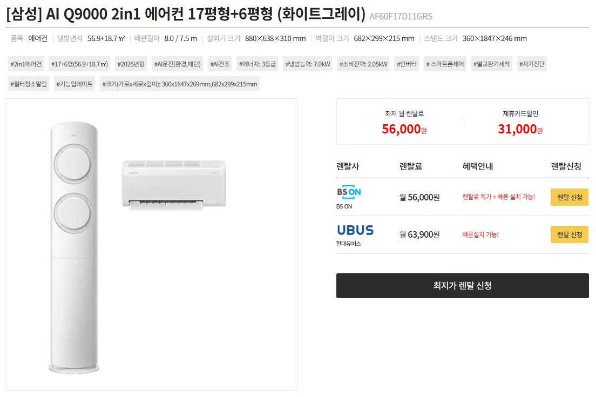Click 렌탈 신청 button next to UBUS

(x=569, y=234)
